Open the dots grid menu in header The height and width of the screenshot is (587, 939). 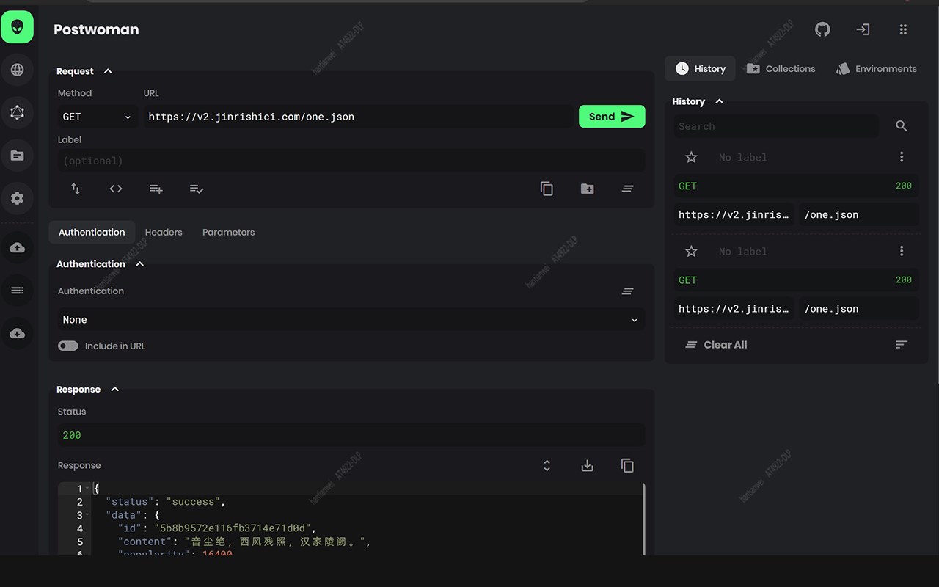coord(903,29)
